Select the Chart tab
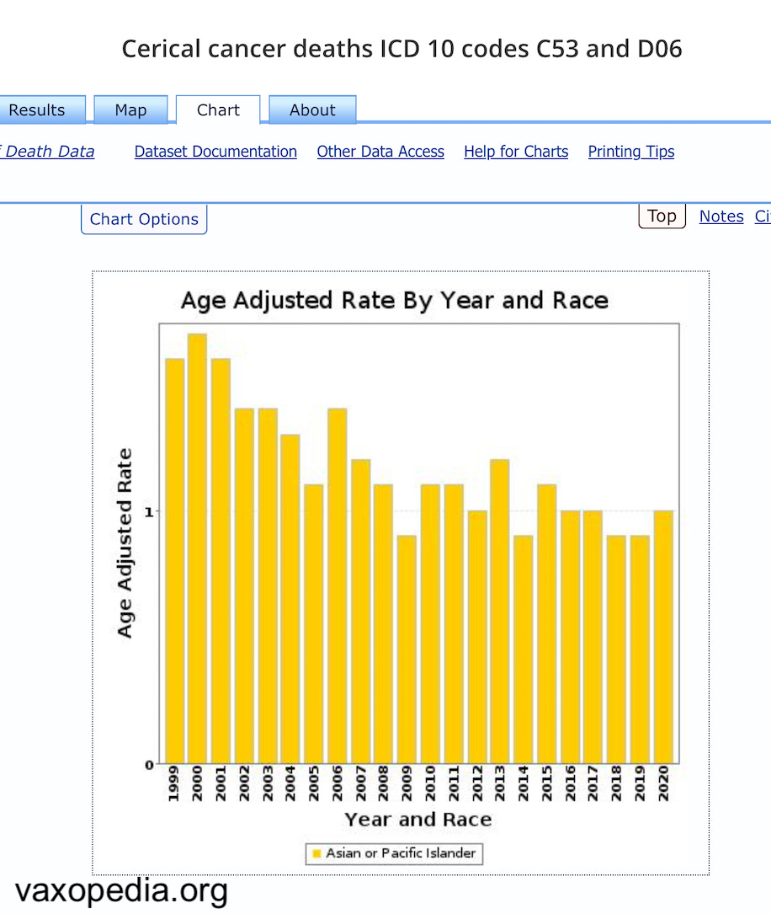The image size is (771, 914). coord(218,110)
